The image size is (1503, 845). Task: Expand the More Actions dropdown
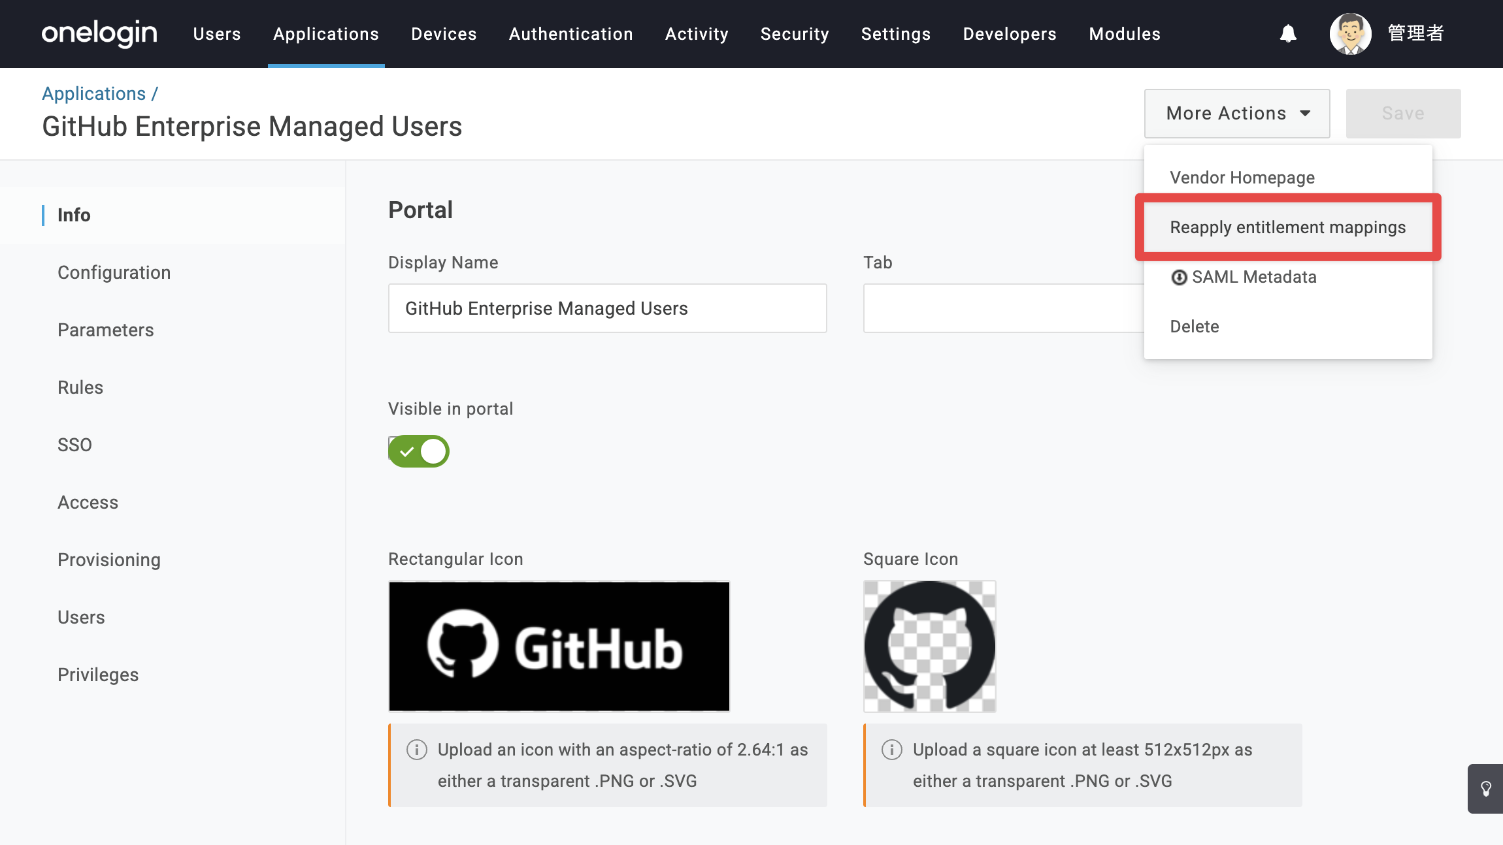(1237, 114)
